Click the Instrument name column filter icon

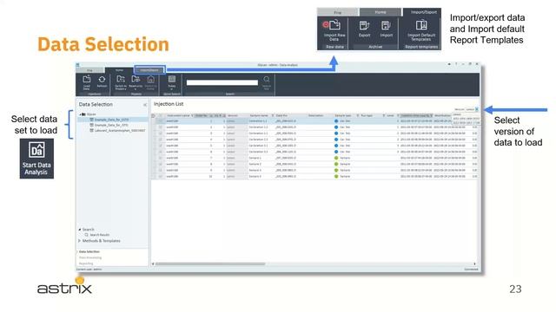(192, 115)
